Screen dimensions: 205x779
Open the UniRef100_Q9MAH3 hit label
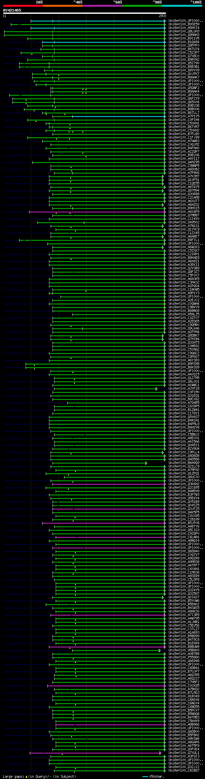[x=184, y=35]
